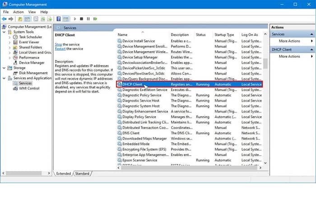Click the Up one level folder icon
The height and width of the screenshot is (203, 316).
click(x=20, y=19)
